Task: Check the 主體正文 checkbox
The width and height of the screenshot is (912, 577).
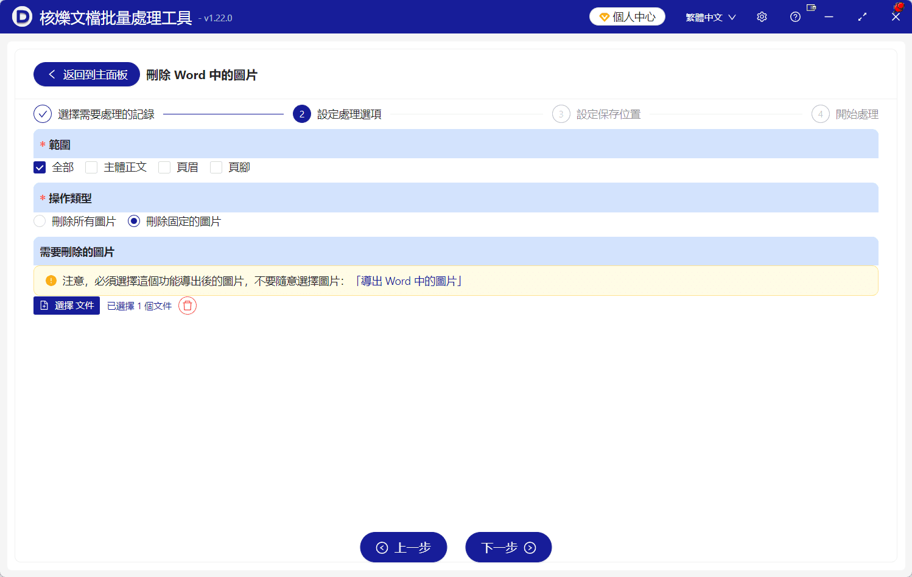Action: (x=91, y=167)
